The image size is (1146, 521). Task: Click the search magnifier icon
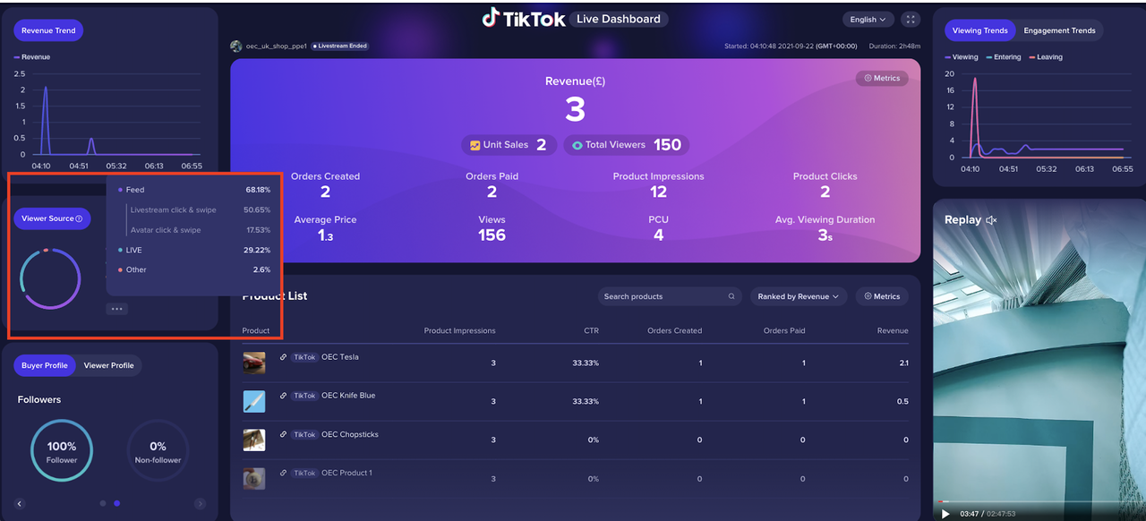click(x=731, y=296)
